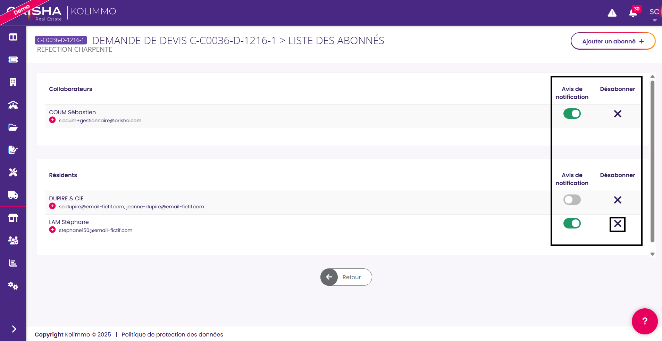Image resolution: width=662 pixels, height=341 pixels.
Task: Click the C-C0036-D-1216-1 reference badge
Action: pyautogui.click(x=61, y=40)
